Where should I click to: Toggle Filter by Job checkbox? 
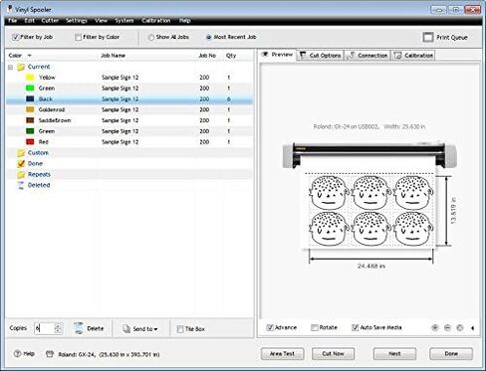coord(15,37)
